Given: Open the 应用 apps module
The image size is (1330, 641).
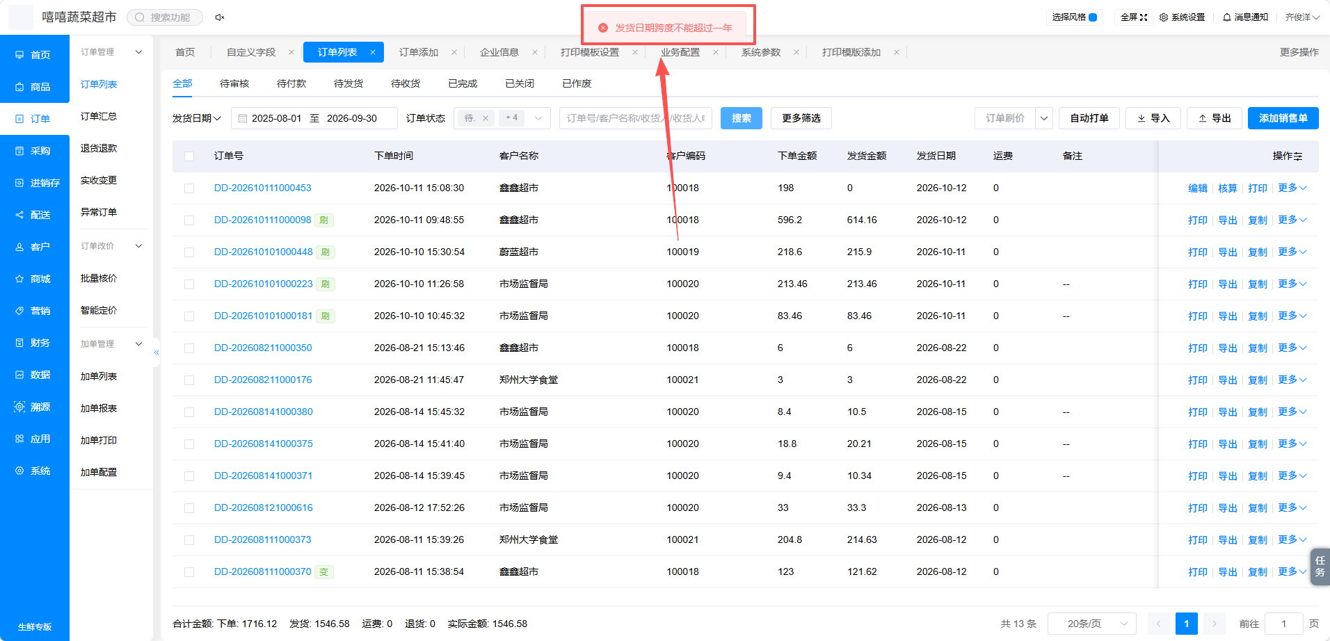Looking at the screenshot, I should [35, 439].
